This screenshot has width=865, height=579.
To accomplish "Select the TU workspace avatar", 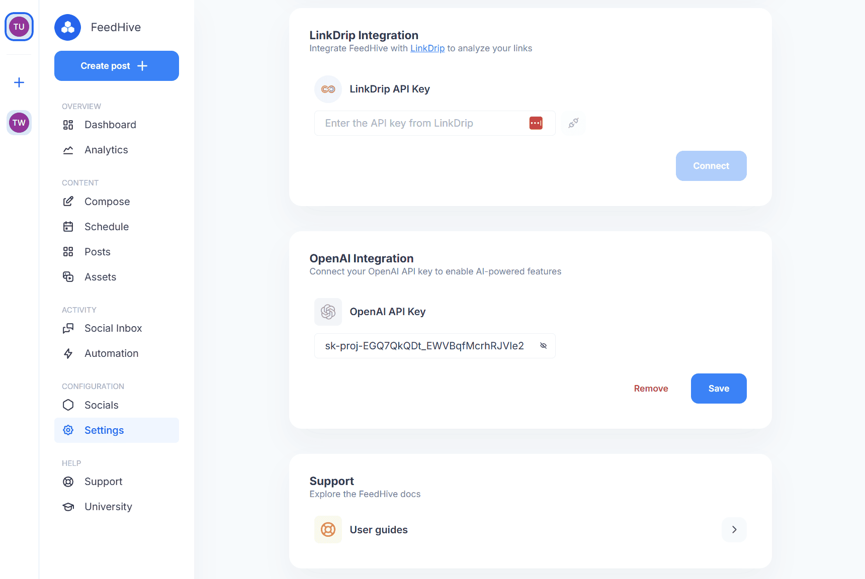I will tap(19, 27).
